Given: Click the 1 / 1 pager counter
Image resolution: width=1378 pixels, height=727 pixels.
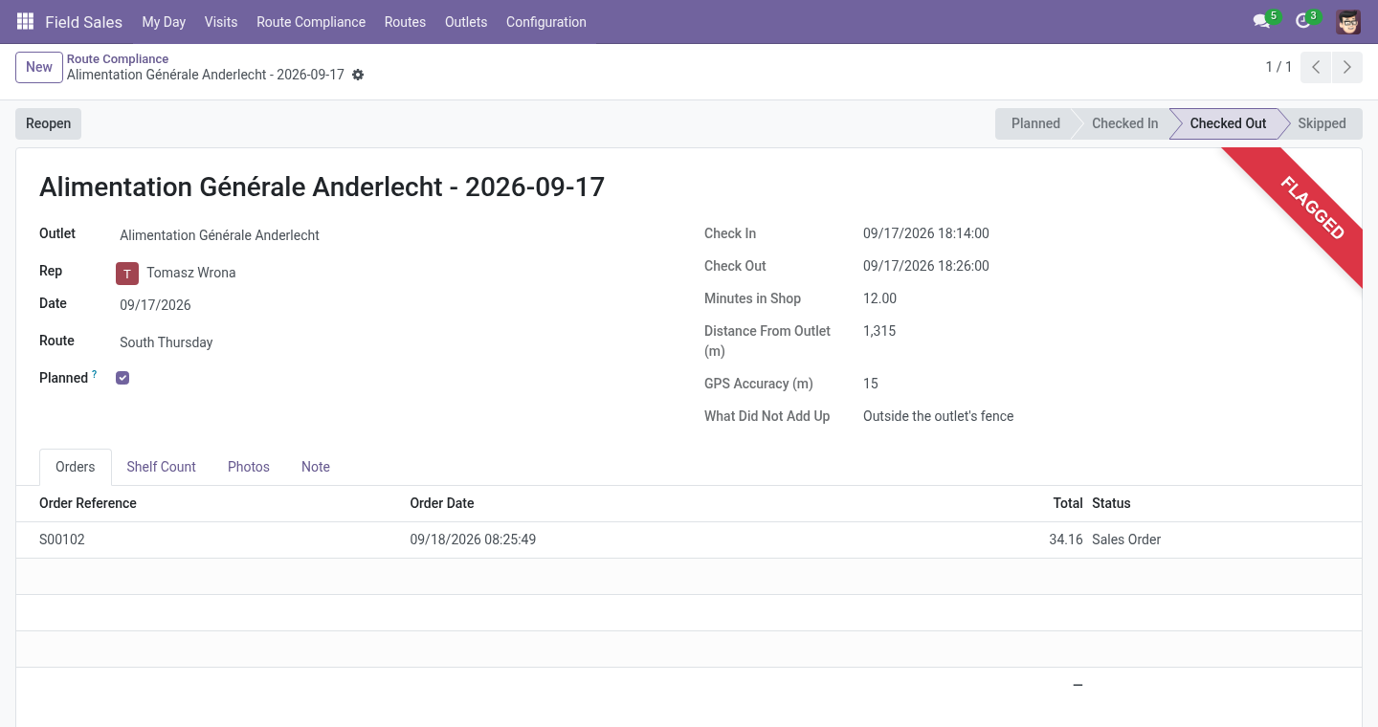Looking at the screenshot, I should pos(1278,67).
